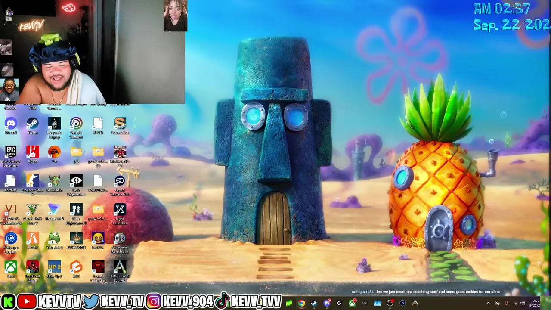Open the Brawlhalla desktop shortcut
Screen dimensions: 551x310
[54, 183]
